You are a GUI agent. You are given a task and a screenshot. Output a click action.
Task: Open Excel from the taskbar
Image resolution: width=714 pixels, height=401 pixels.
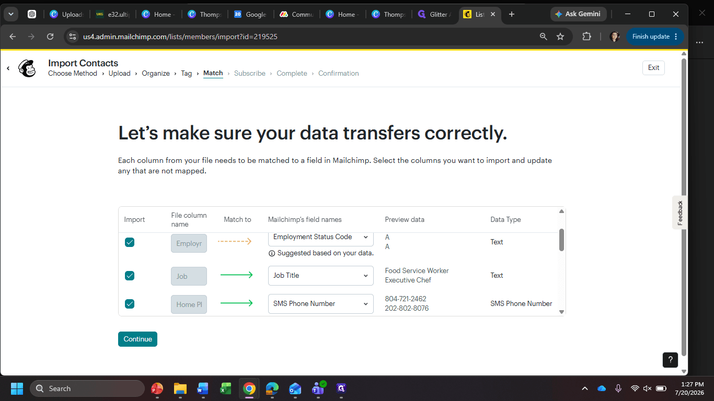pos(226,388)
